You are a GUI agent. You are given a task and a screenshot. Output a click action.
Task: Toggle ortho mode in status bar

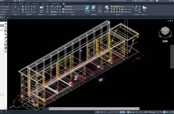coord(109,112)
